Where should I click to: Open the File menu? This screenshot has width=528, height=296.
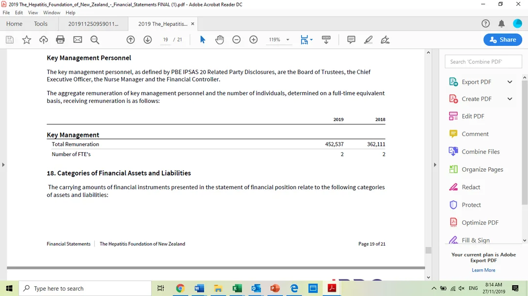coord(6,13)
